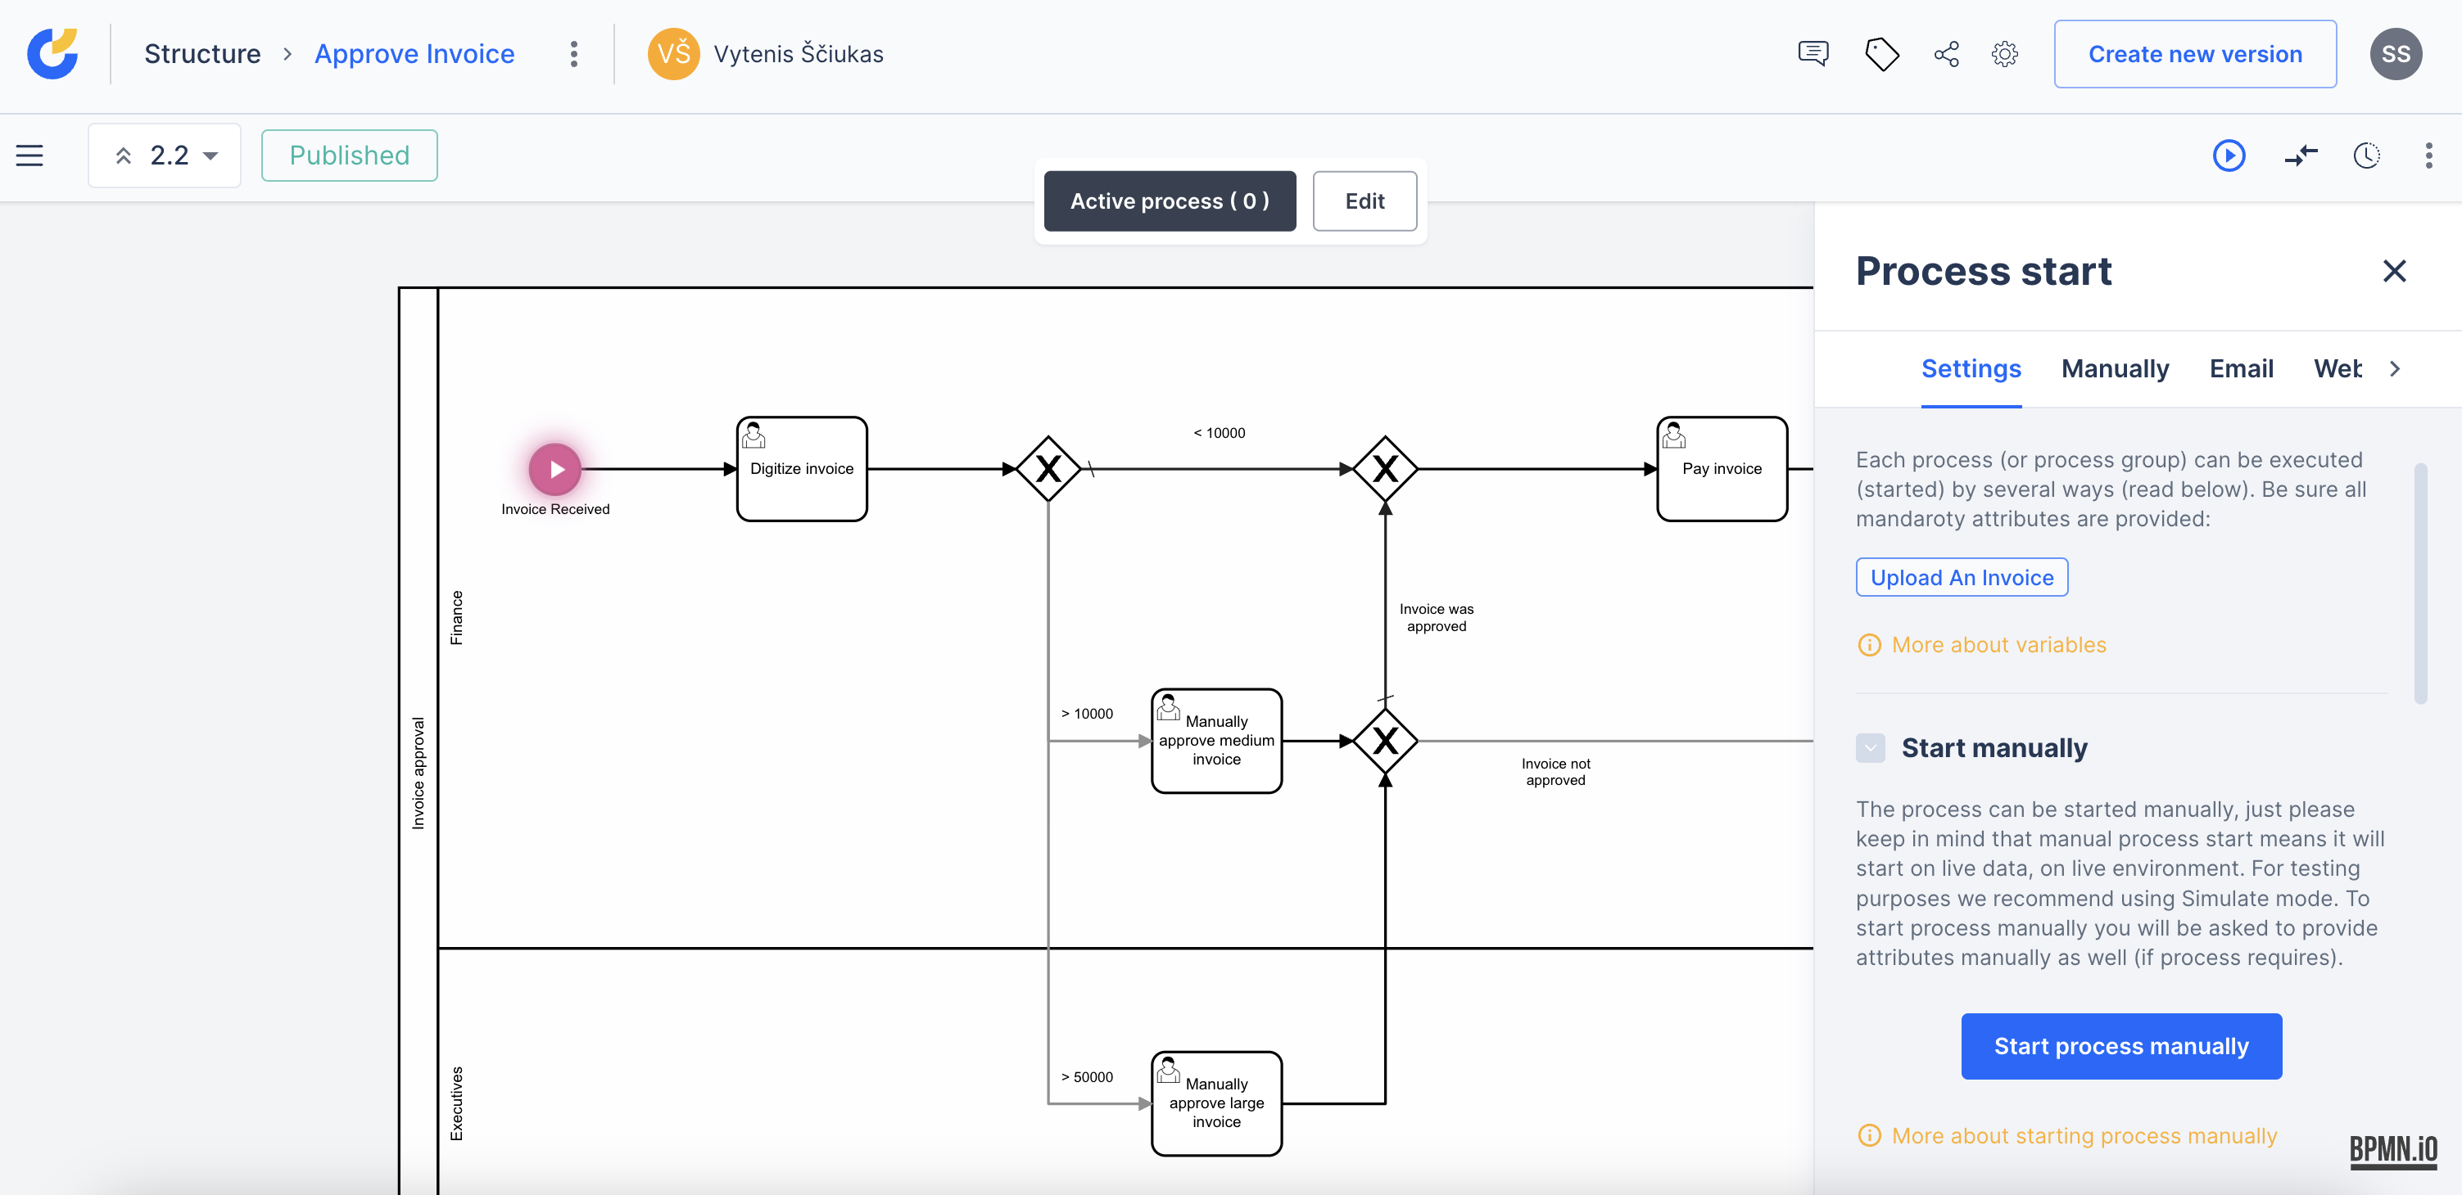Open the settings gear icon
The height and width of the screenshot is (1195, 2462).
[x=2005, y=55]
